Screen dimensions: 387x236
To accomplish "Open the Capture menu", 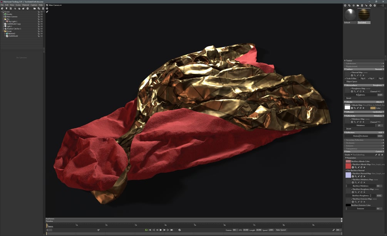I will click(x=34, y=5).
